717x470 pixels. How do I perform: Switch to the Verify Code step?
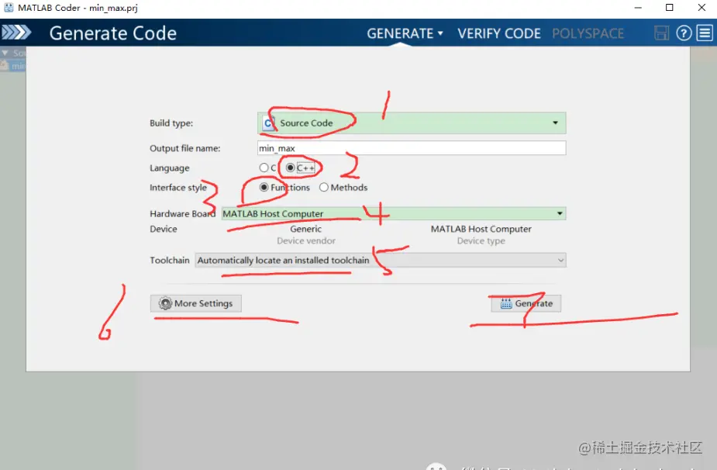pos(499,33)
